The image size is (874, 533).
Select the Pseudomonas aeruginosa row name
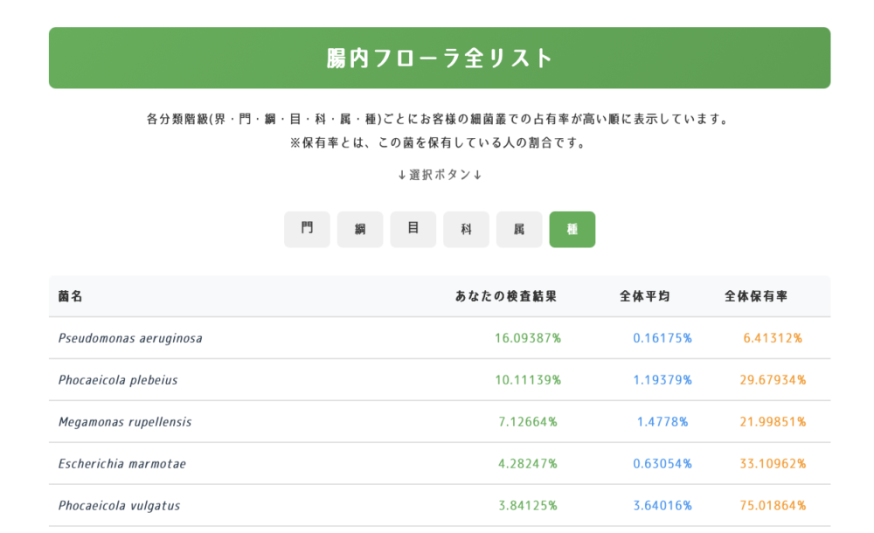[x=130, y=338]
